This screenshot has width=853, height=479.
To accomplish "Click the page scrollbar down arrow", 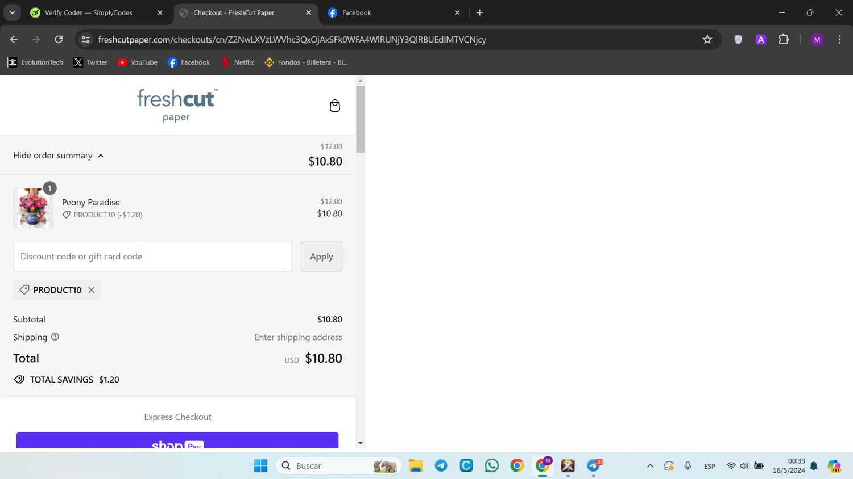I will pyautogui.click(x=361, y=443).
